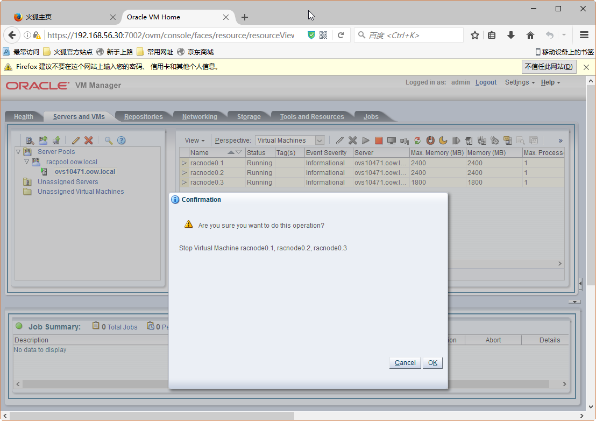The image size is (596, 421).
Task: Switch to the Networking tab
Action: (x=200, y=117)
